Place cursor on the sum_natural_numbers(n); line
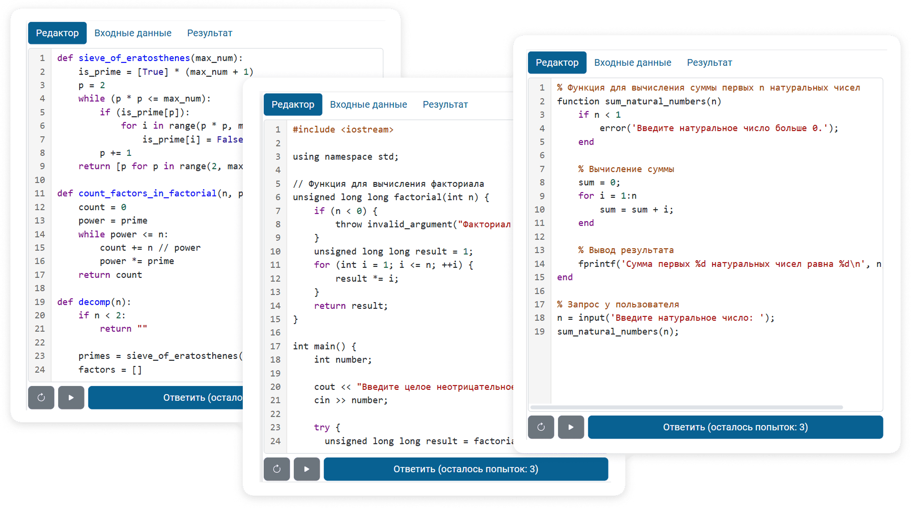 (x=618, y=332)
